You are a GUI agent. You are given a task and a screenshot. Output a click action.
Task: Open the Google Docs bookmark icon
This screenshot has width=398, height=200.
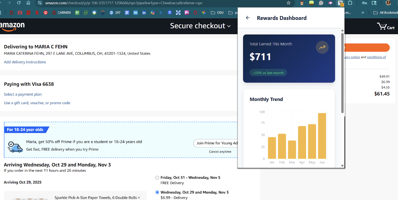(127, 13)
